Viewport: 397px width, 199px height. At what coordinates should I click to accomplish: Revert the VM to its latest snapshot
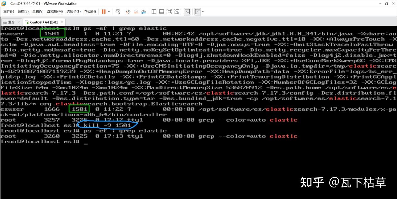tap(136, 12)
